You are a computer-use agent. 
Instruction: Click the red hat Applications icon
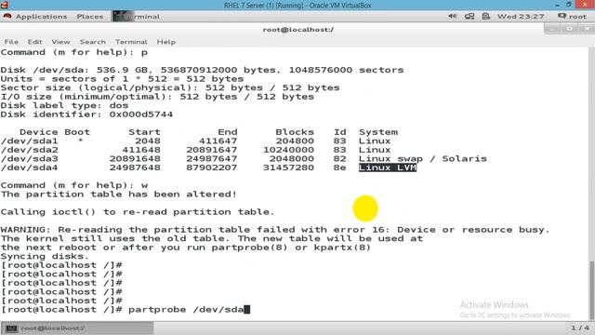[7, 17]
